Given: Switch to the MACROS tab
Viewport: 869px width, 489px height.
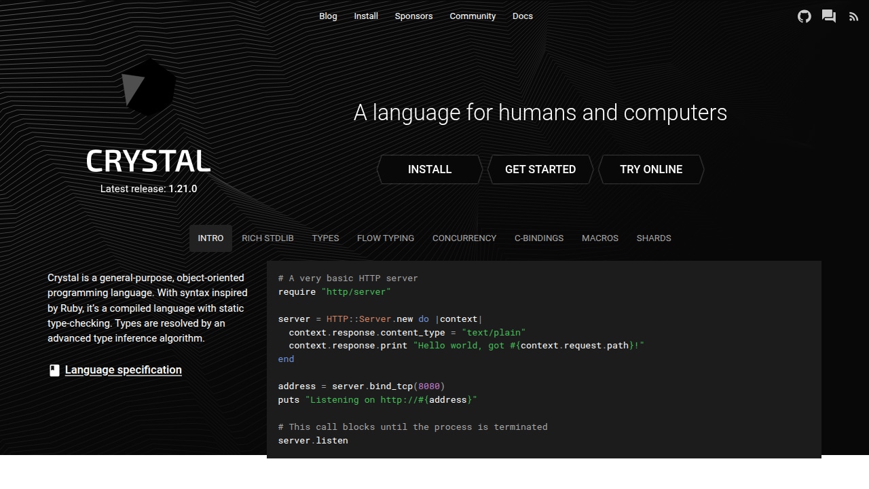Looking at the screenshot, I should tap(600, 238).
